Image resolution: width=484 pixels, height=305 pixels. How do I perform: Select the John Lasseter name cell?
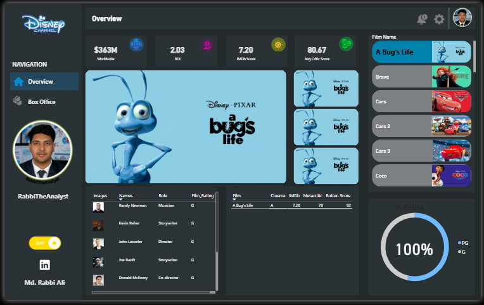click(x=131, y=242)
